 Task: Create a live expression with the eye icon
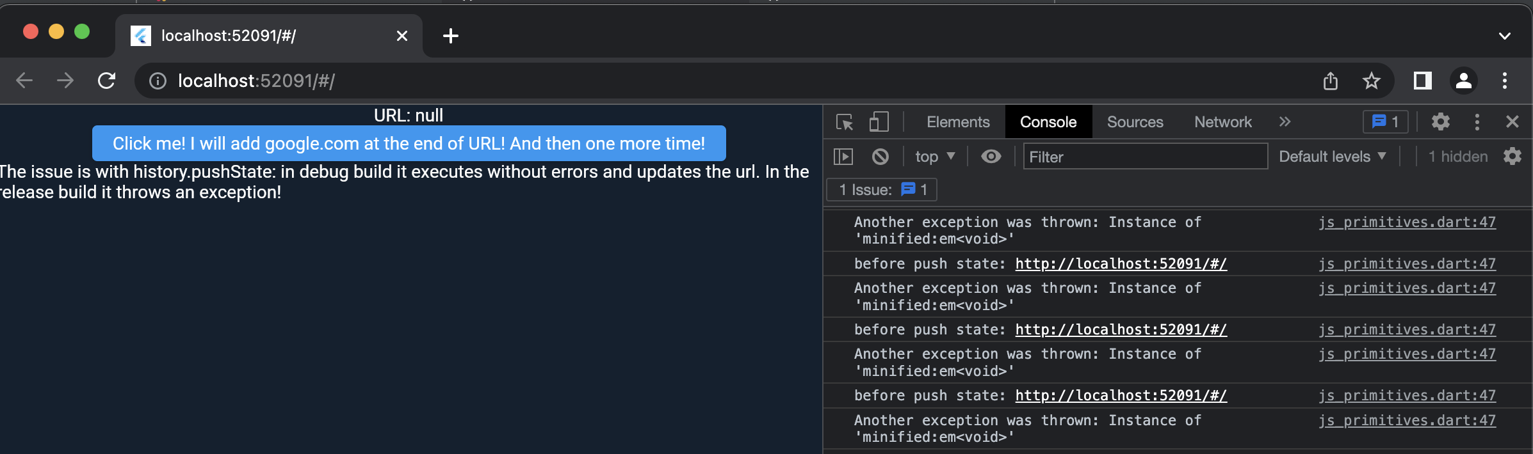coord(991,156)
